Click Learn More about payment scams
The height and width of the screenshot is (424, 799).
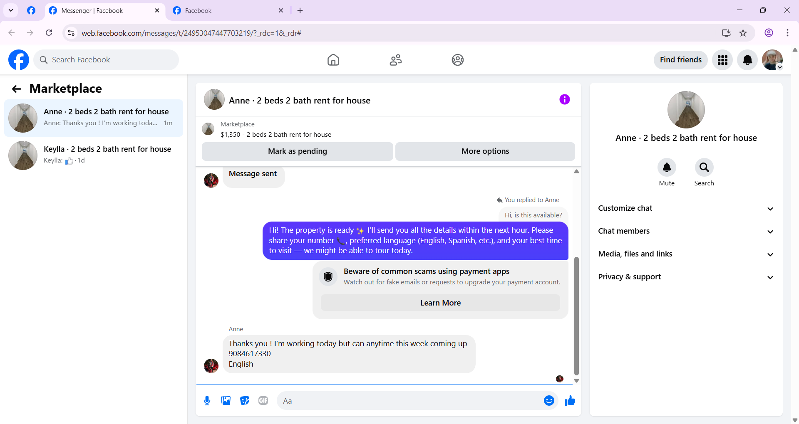coord(440,303)
